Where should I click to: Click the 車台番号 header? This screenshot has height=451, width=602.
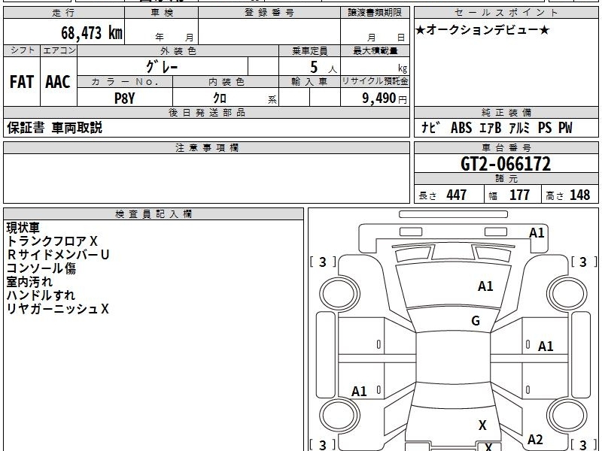[506, 147]
